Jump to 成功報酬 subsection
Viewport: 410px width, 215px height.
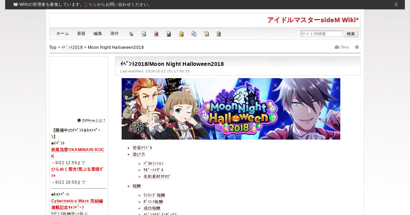coord(152,208)
